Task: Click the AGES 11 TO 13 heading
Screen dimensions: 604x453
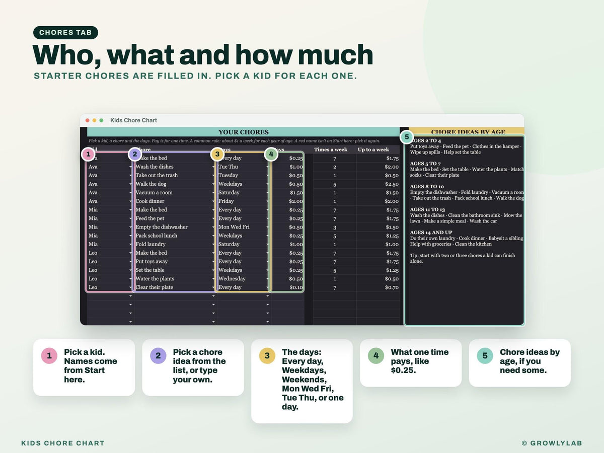Action: coord(427,210)
